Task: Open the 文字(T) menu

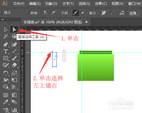Action: click(x=68, y=4)
